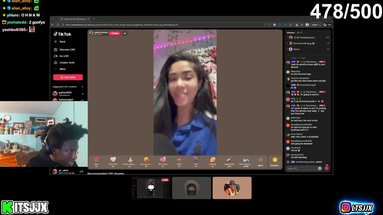This screenshot has width=383, height=215.
Task: Open browser tab search dropdown
Action: [53, 19]
